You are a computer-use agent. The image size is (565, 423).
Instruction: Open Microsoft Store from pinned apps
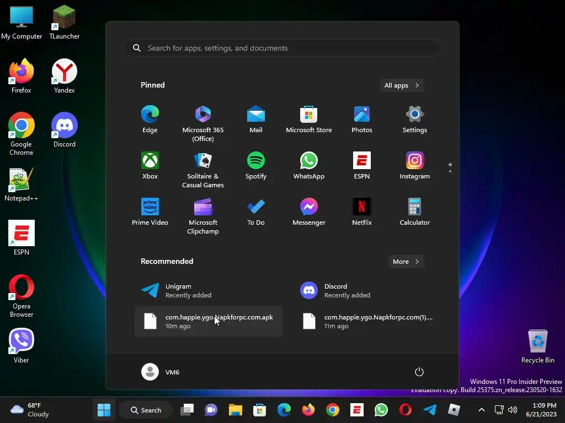coord(309,120)
